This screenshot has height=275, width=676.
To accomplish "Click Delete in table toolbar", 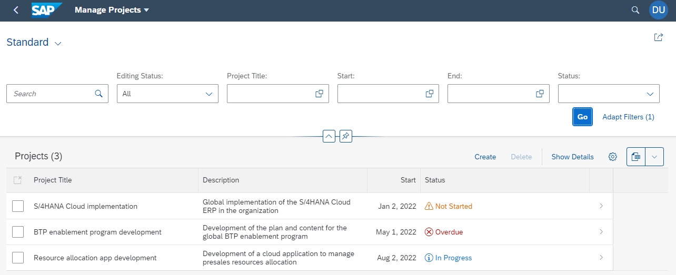I will tap(521, 157).
